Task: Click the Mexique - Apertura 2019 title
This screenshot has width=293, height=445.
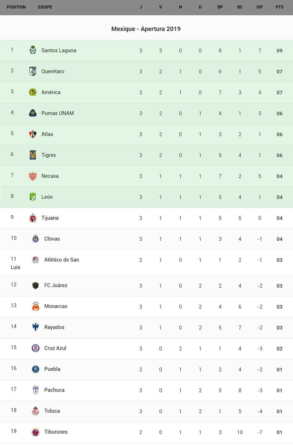Action: click(146, 29)
